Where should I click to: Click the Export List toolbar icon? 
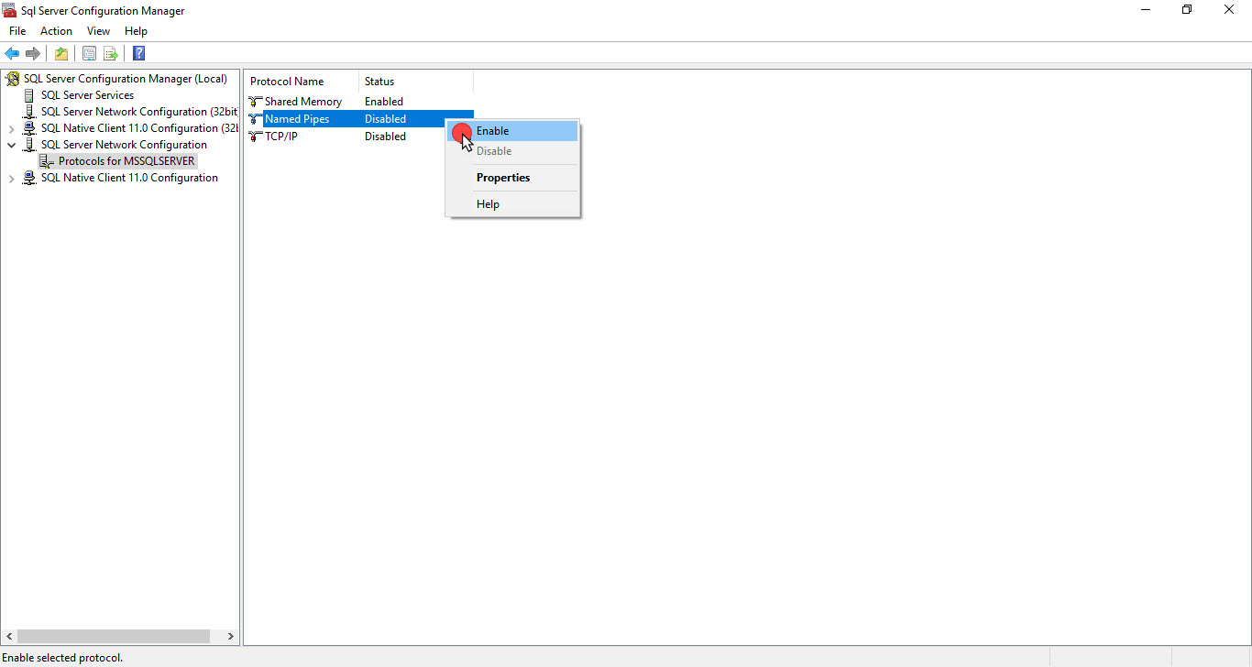tap(110, 53)
